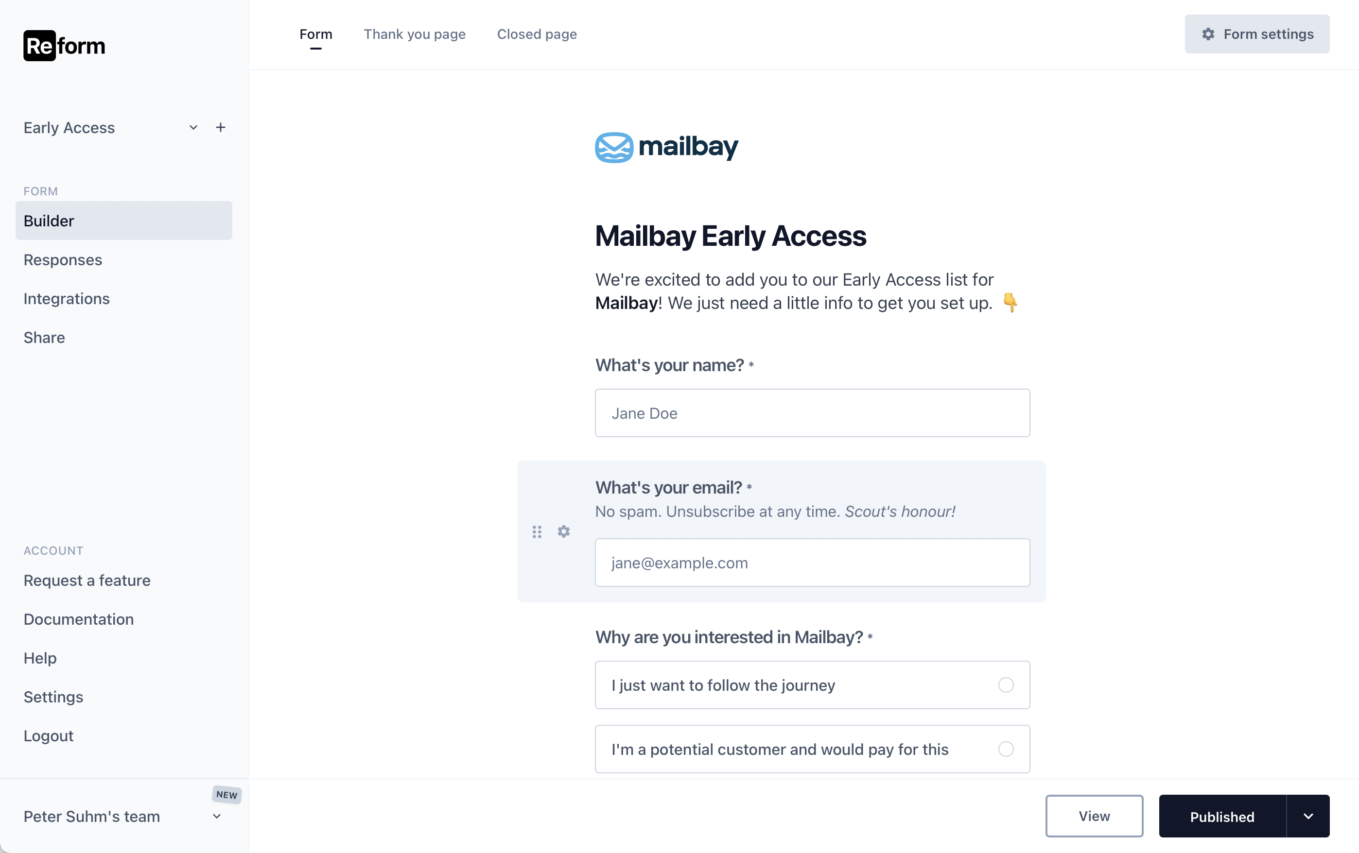1359x853 pixels.
Task: Navigate to Responses section
Action: pyautogui.click(x=62, y=258)
